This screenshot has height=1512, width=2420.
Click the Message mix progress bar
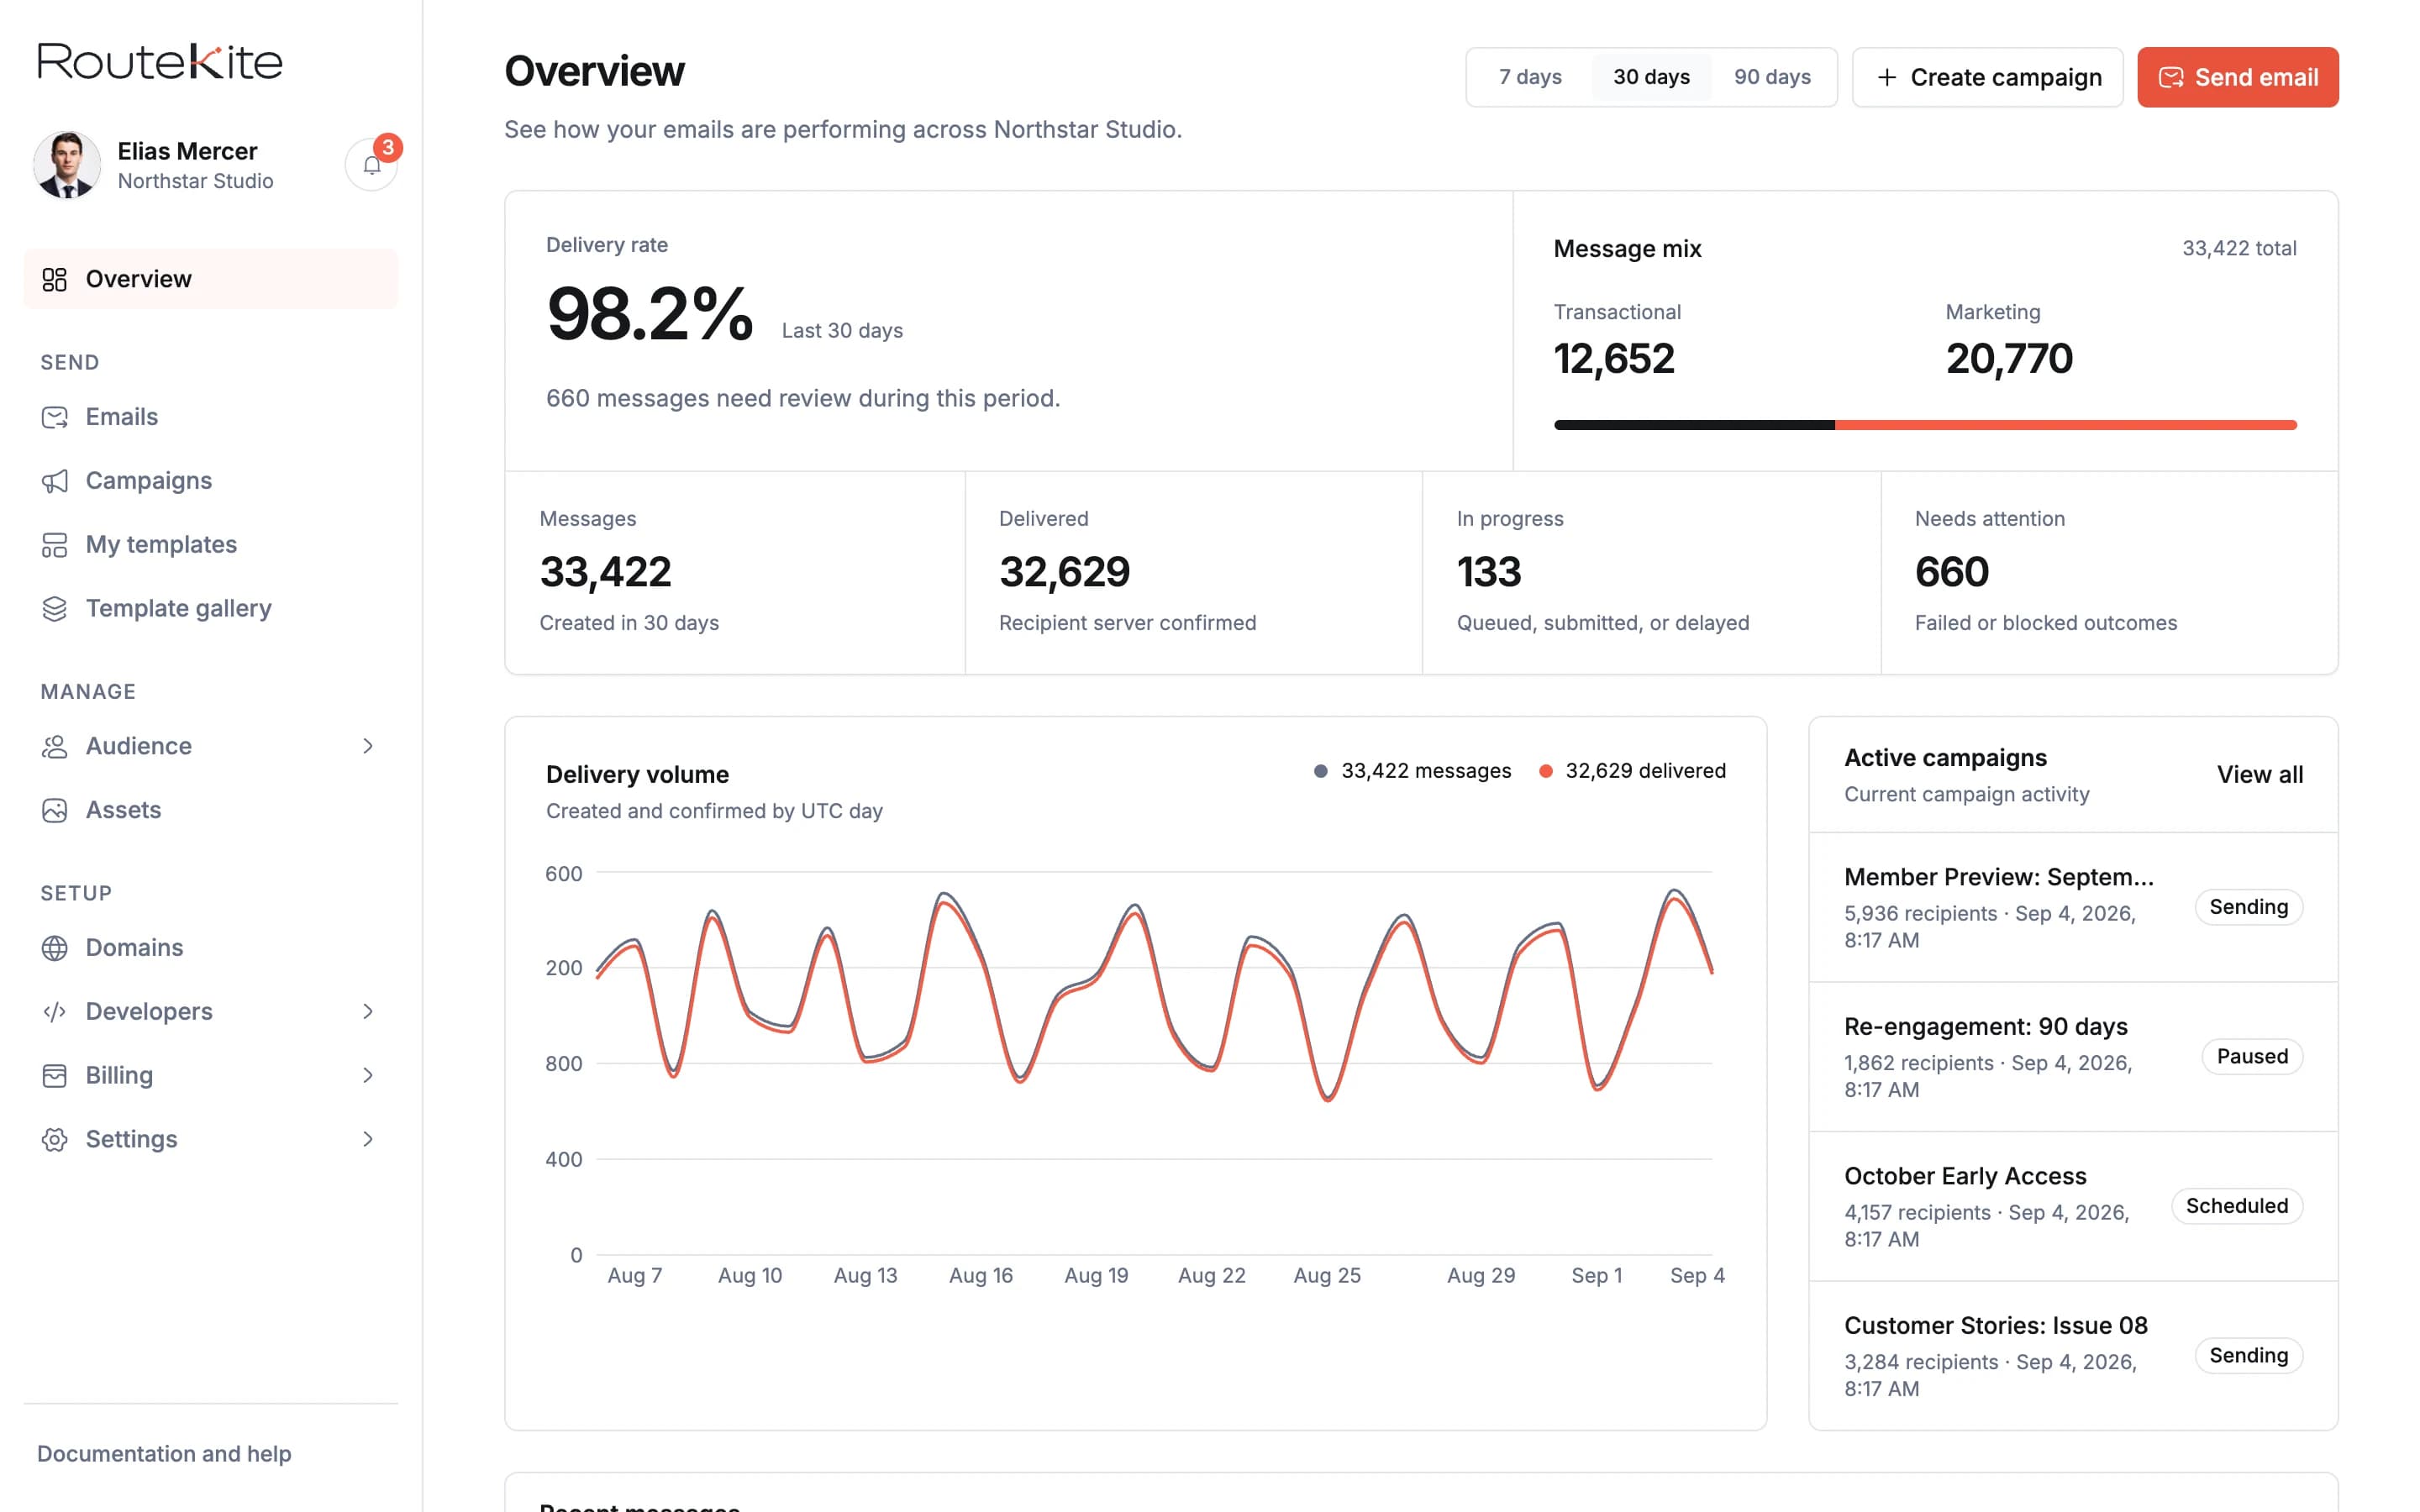pos(1925,425)
